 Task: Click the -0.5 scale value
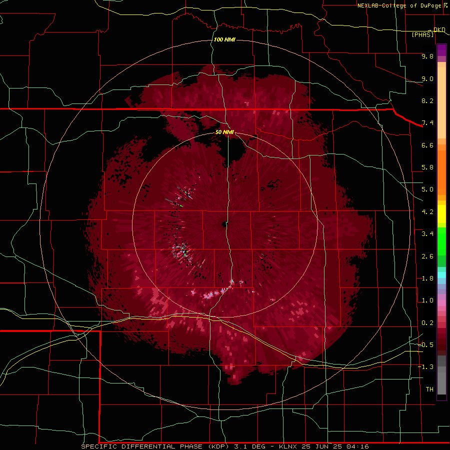coord(425,345)
